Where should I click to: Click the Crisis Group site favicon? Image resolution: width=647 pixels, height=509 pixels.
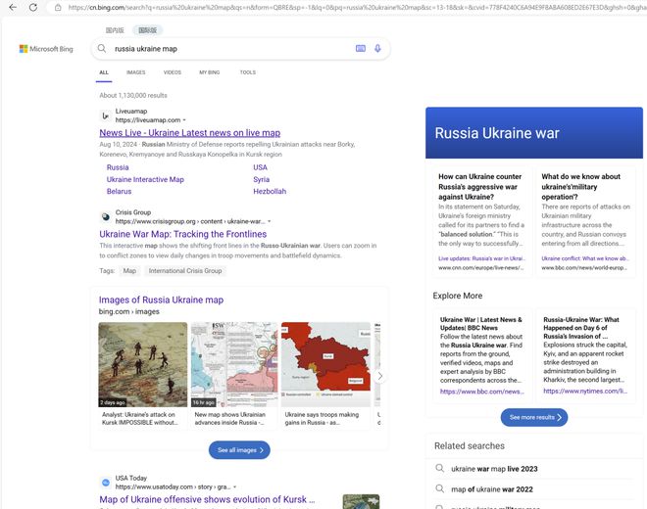coord(106,216)
